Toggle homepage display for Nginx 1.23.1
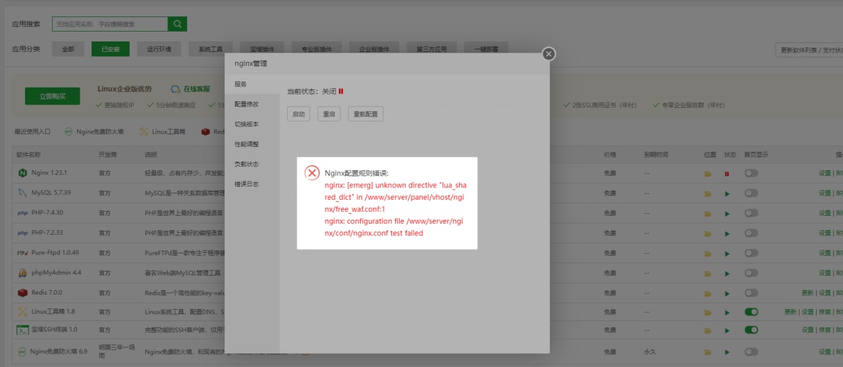The width and height of the screenshot is (843, 367). [751, 173]
